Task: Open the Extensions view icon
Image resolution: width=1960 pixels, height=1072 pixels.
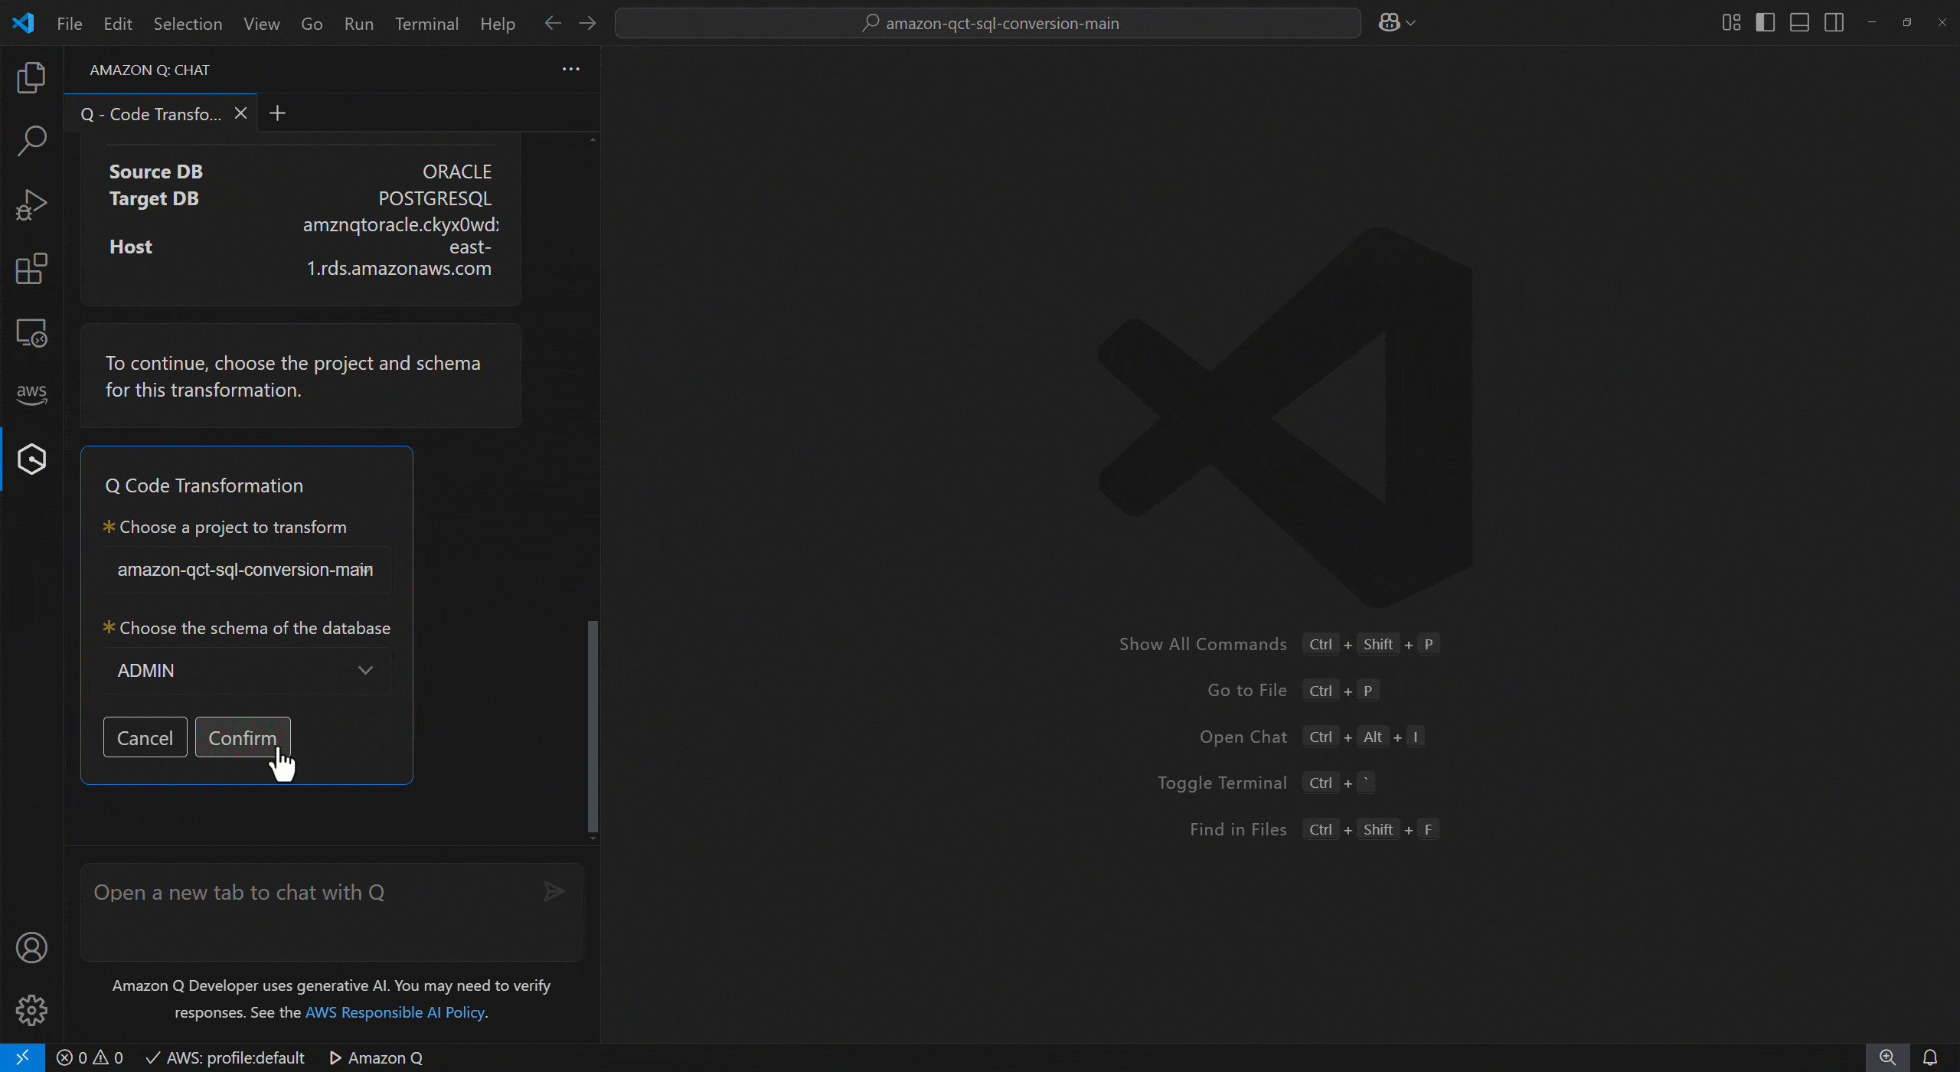Action: point(31,269)
